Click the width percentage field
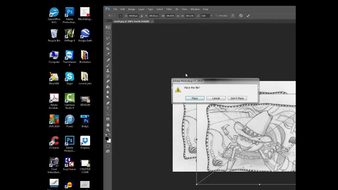 170,16
